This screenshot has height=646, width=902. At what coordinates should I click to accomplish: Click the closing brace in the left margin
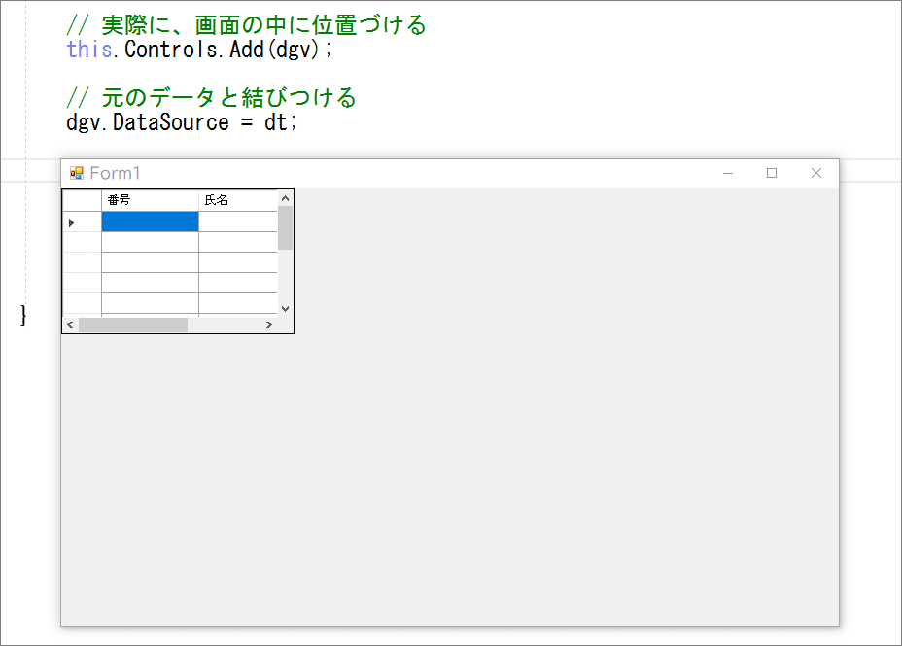click(x=21, y=315)
